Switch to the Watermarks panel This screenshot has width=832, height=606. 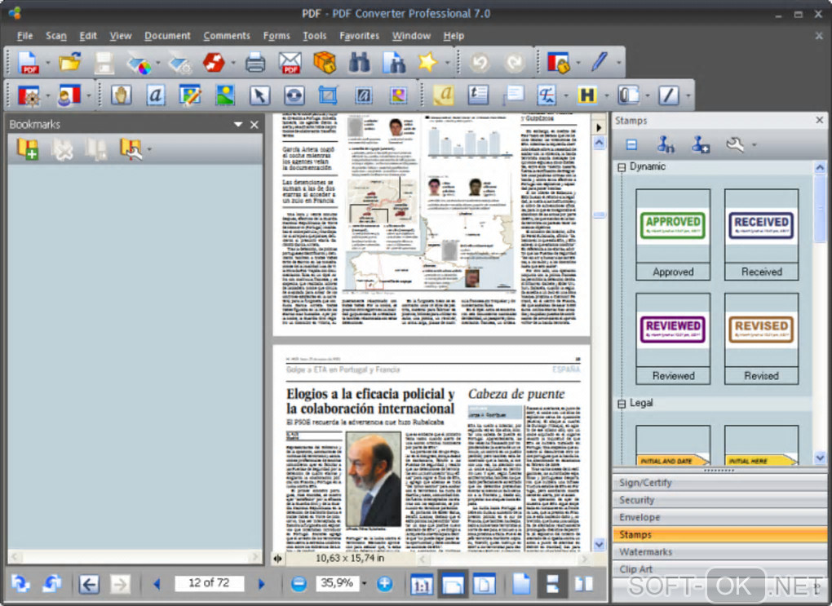point(719,552)
